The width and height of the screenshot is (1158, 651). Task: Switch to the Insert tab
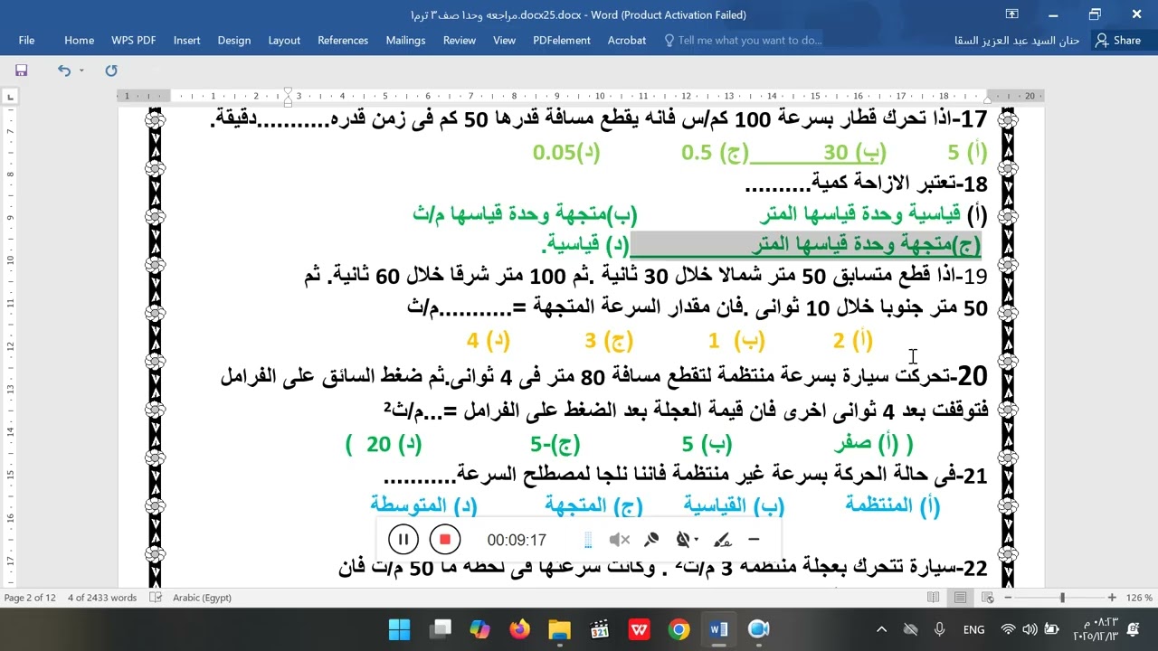[187, 40]
